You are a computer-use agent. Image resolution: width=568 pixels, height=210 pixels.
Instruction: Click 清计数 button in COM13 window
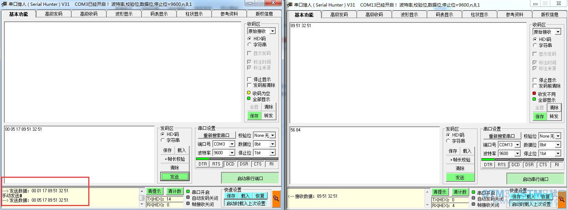pos(460,192)
